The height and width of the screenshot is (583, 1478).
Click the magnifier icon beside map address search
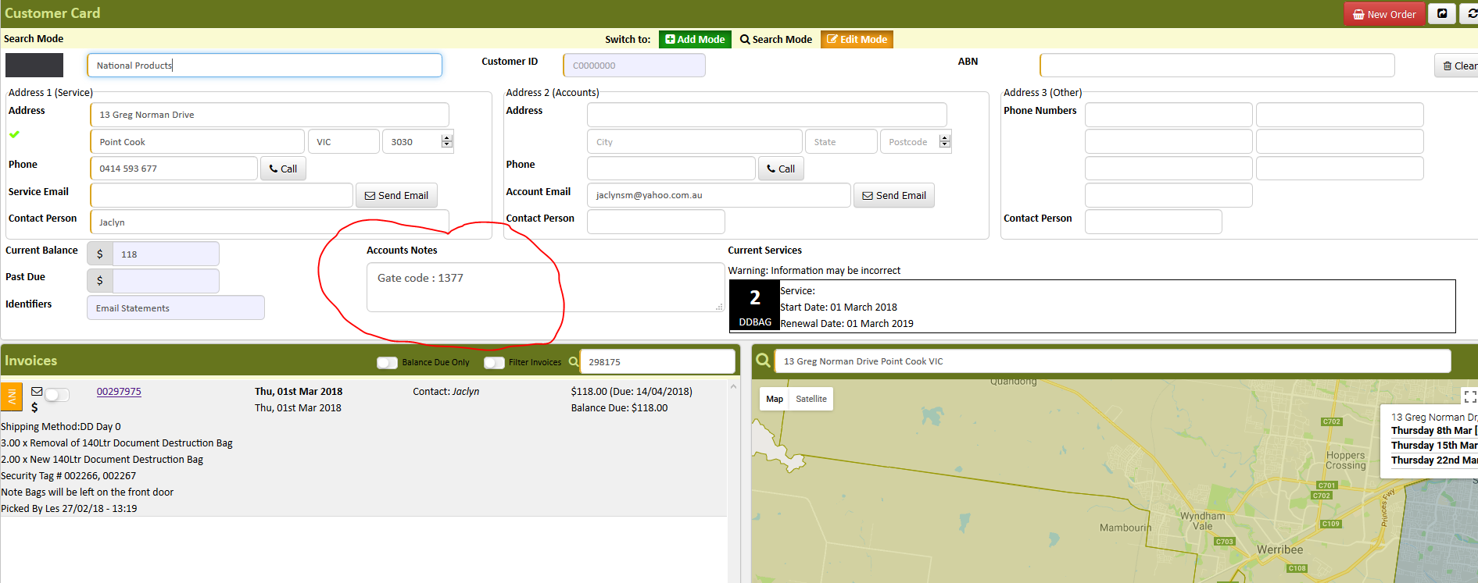point(764,361)
